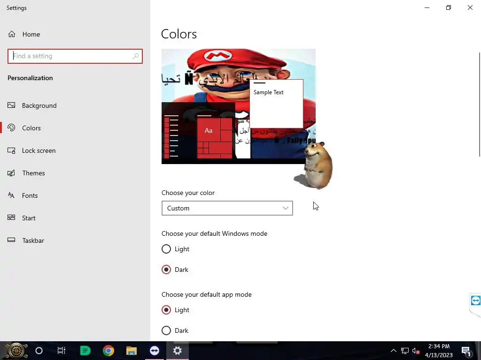Click the Find a setting search box

click(75, 56)
